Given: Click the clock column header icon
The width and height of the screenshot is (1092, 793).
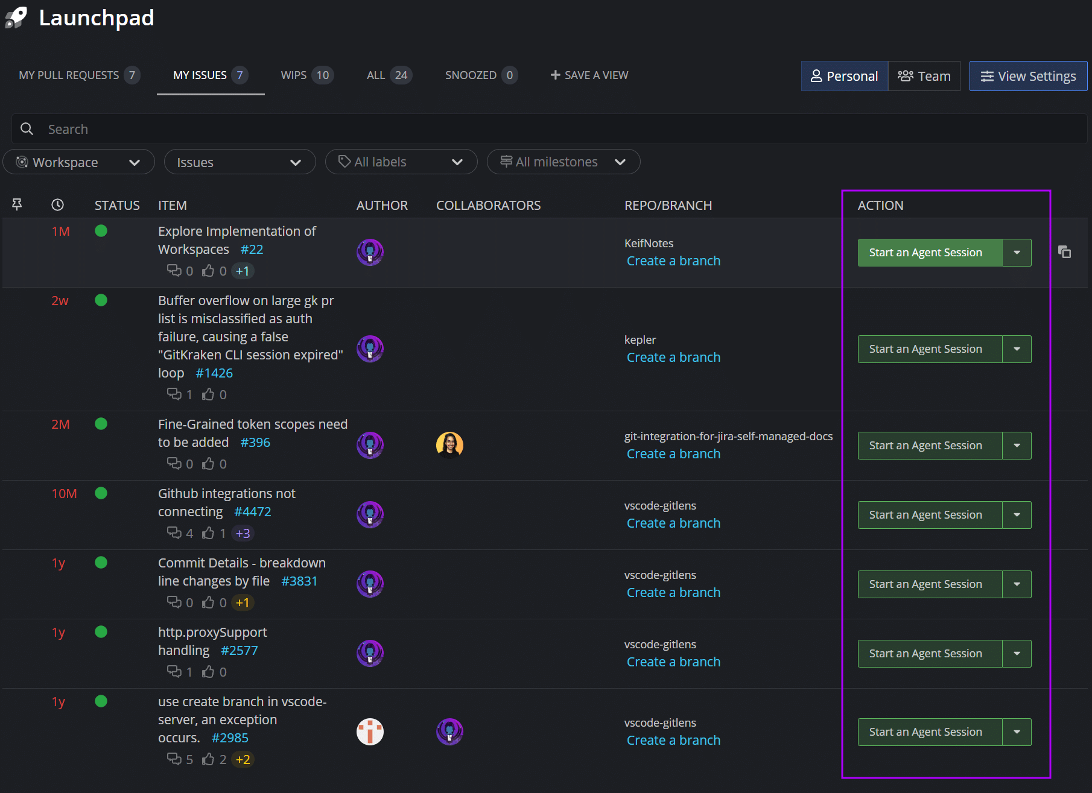Looking at the screenshot, I should click(57, 205).
